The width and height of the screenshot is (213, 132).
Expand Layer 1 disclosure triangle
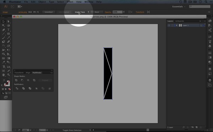(x=176, y=25)
